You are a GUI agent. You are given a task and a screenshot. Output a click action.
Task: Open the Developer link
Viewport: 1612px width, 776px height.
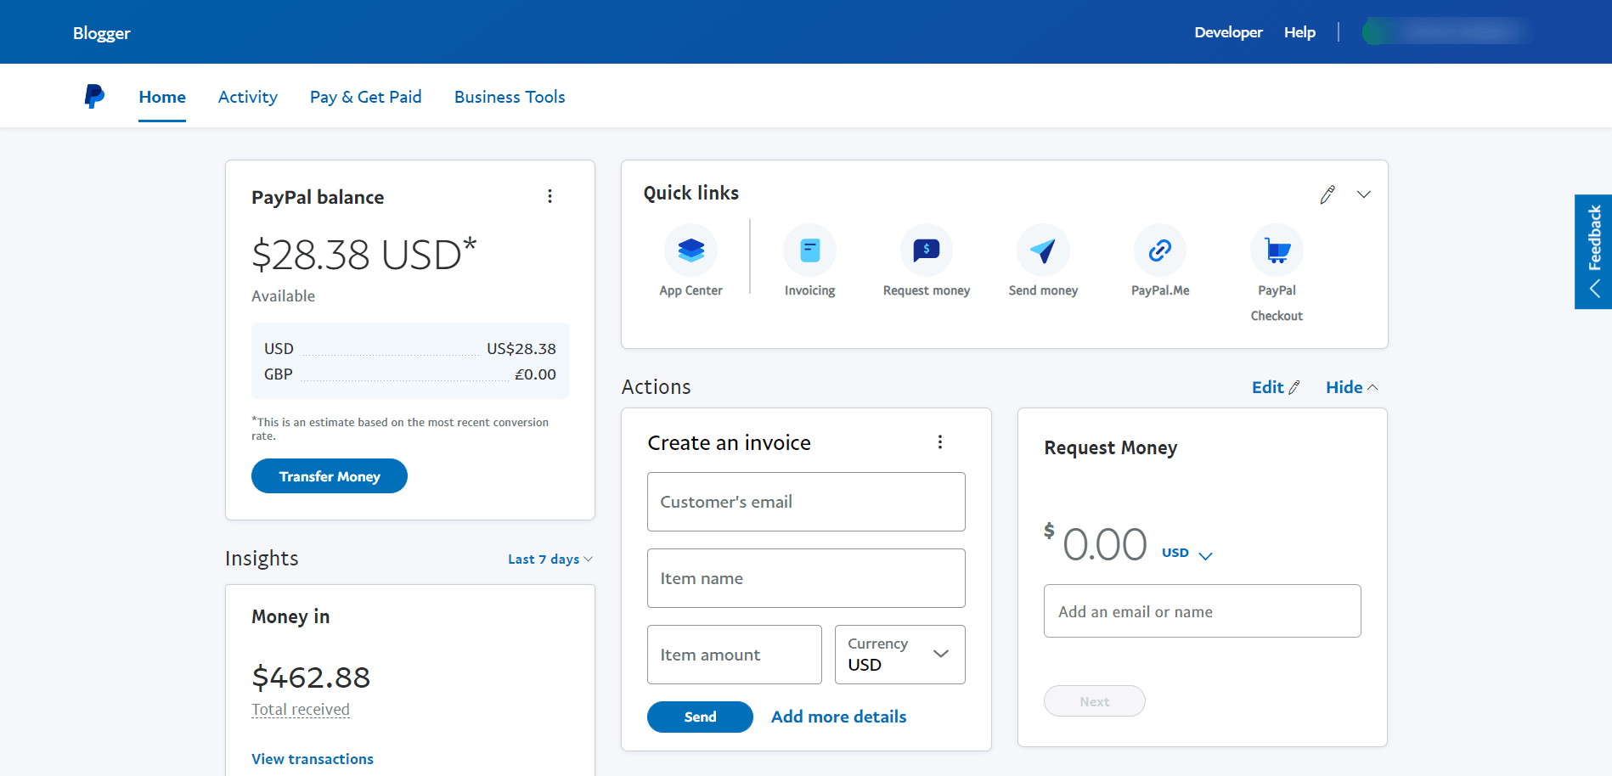coord(1228,32)
